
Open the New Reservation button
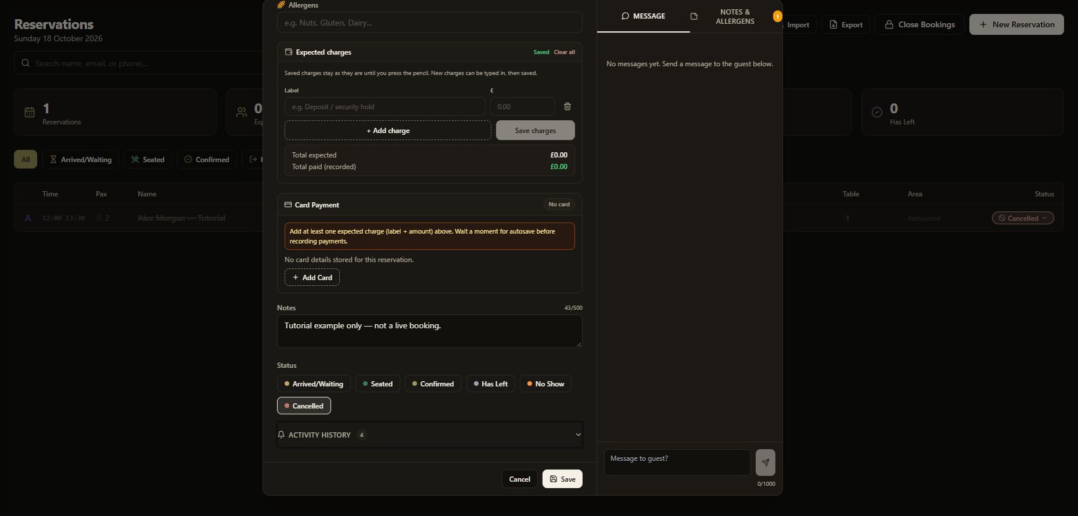tap(1016, 24)
